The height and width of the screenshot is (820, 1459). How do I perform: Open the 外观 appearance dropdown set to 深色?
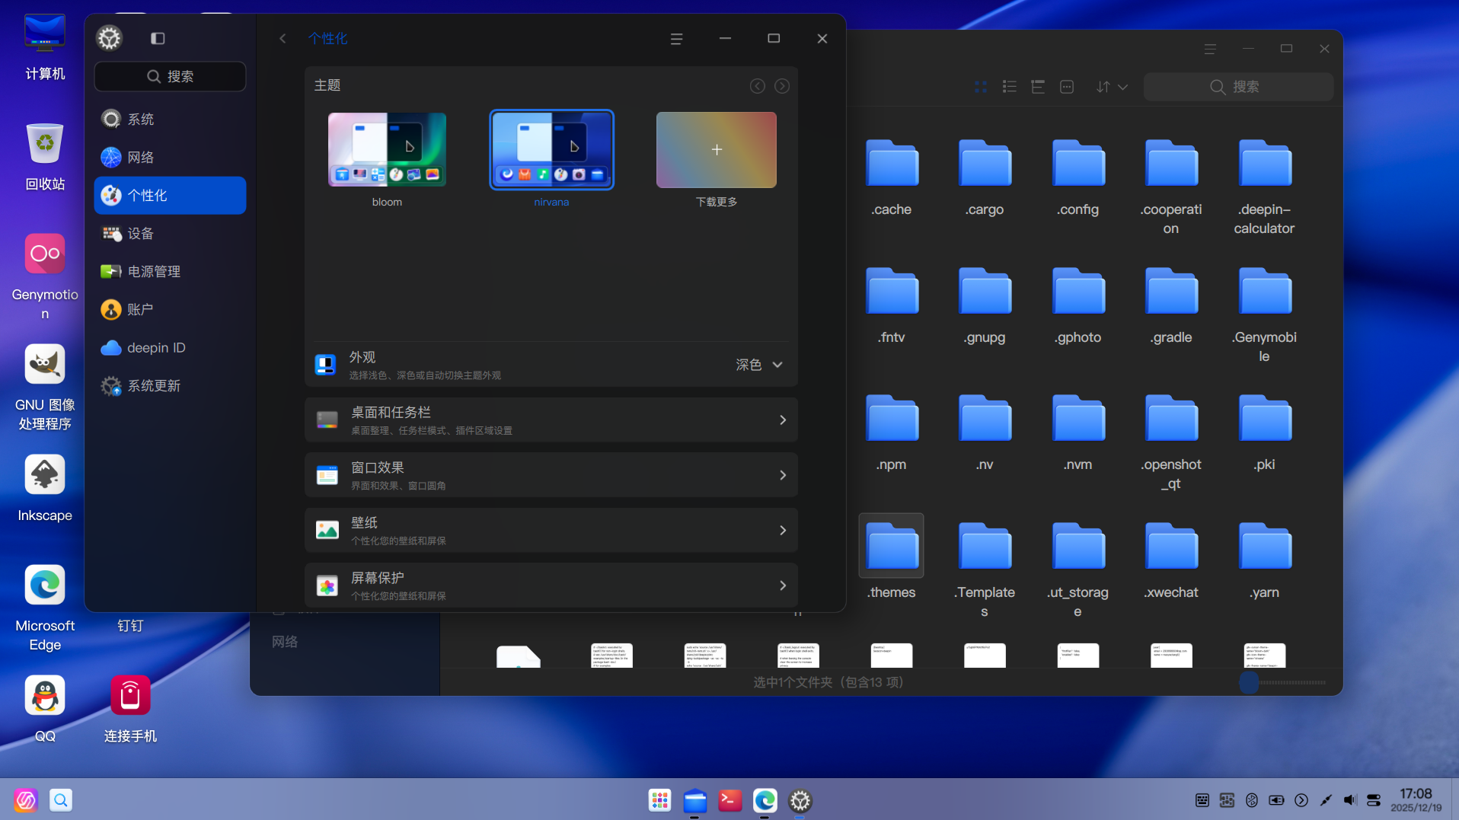(759, 365)
